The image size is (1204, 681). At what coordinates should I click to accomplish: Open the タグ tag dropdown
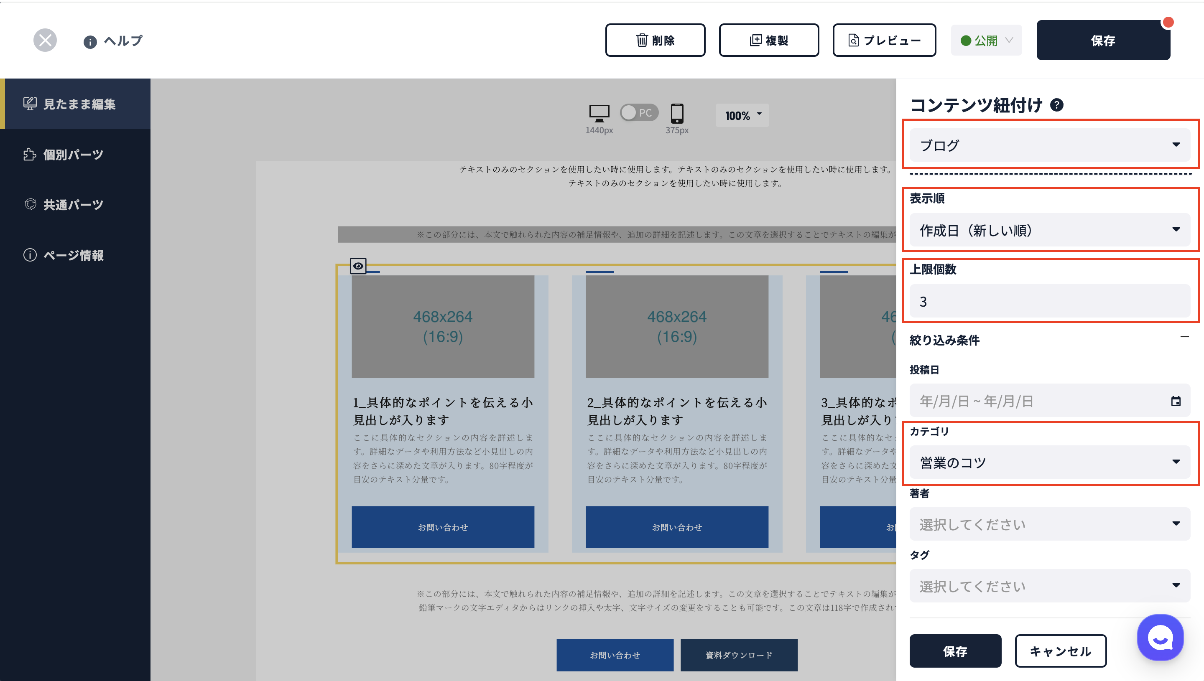(1050, 586)
